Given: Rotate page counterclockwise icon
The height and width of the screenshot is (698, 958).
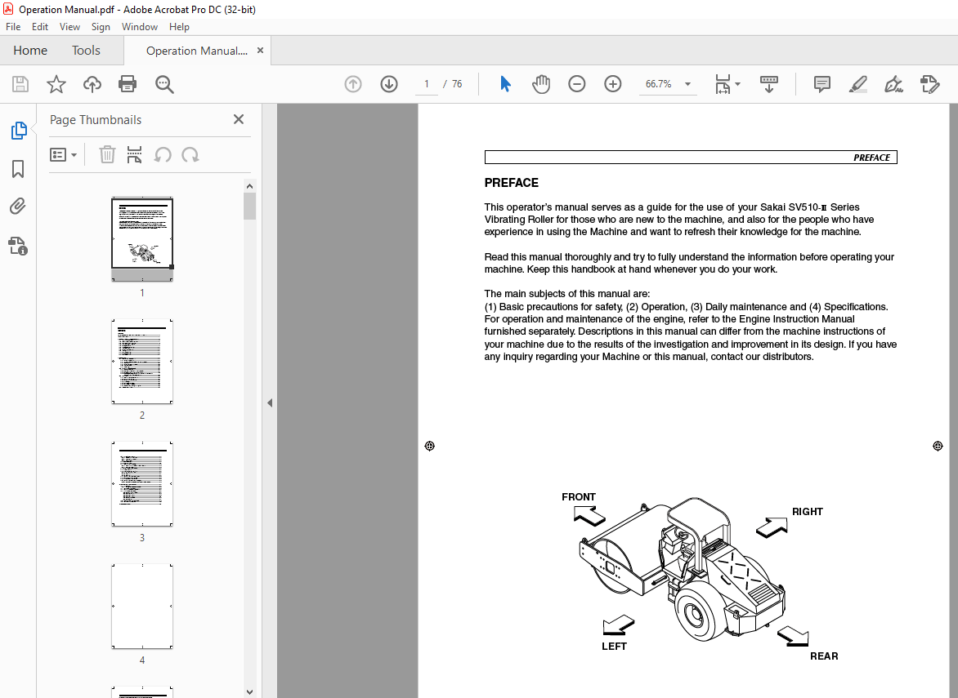Looking at the screenshot, I should [163, 155].
